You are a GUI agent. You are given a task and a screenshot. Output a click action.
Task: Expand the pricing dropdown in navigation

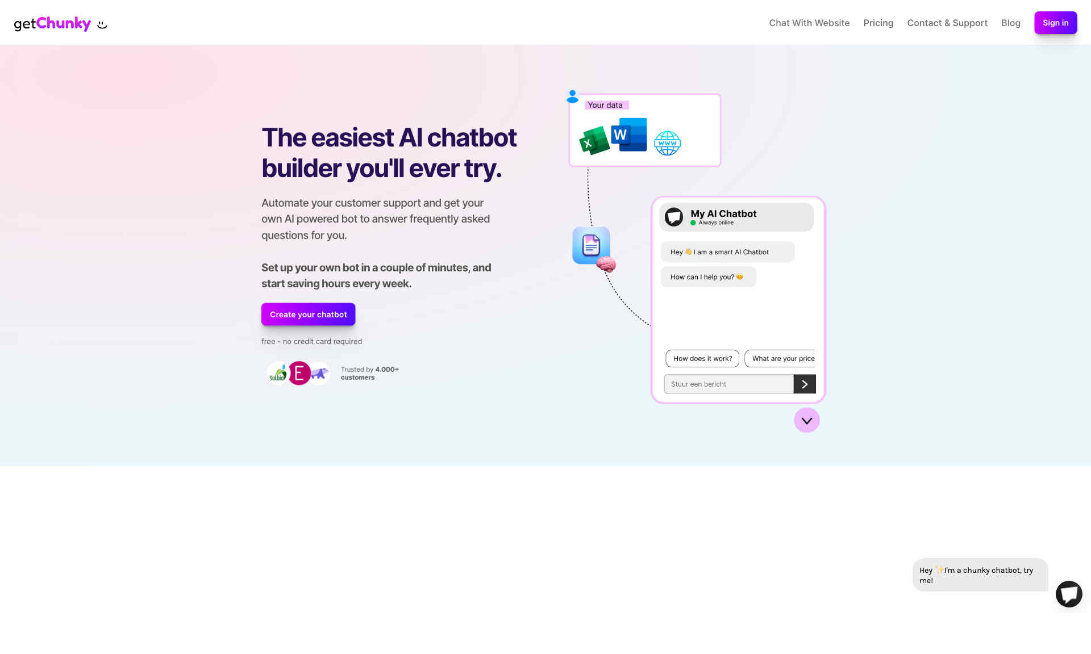tap(878, 22)
